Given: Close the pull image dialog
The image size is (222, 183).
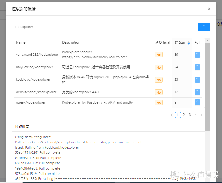Looking at the screenshot, I should click(x=209, y=9).
